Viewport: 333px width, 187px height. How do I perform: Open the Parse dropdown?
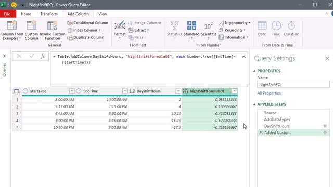pos(137,37)
